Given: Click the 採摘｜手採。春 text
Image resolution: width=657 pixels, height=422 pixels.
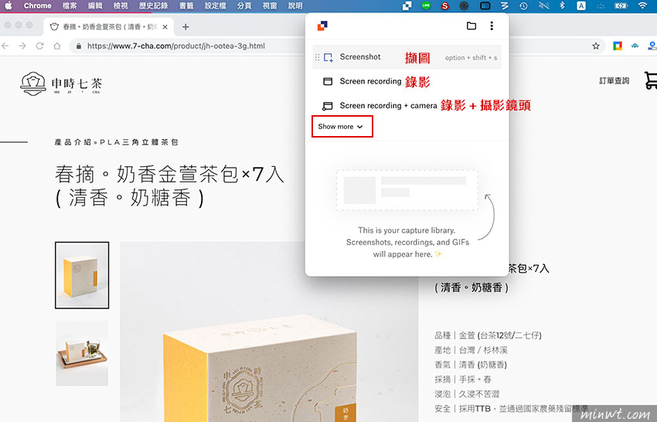Looking at the screenshot, I should pos(463,379).
